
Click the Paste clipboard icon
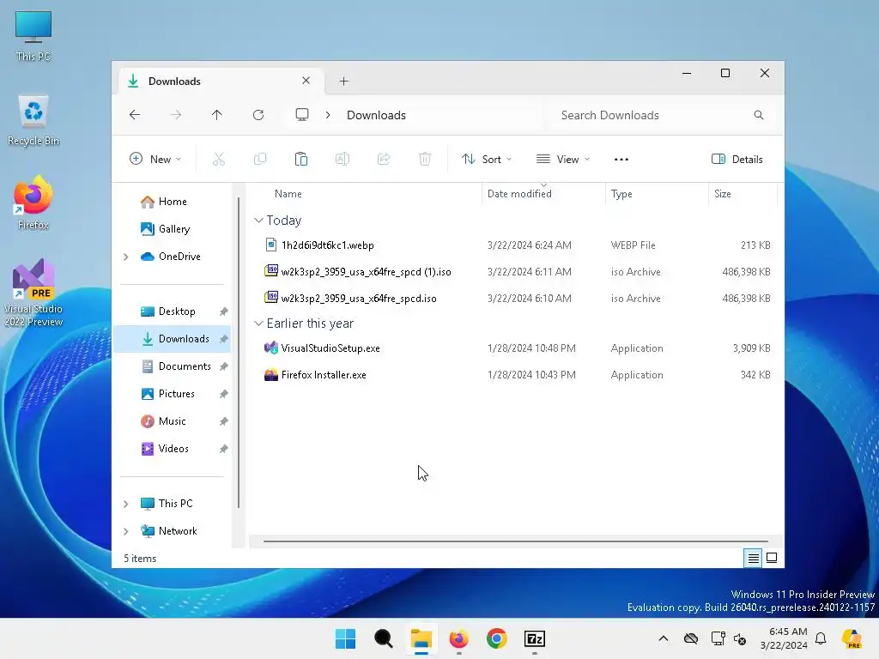click(x=301, y=159)
